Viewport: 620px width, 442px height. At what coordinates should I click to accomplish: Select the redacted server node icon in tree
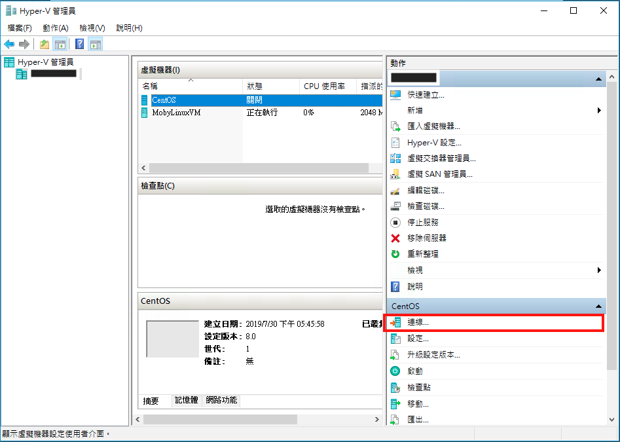[22, 74]
